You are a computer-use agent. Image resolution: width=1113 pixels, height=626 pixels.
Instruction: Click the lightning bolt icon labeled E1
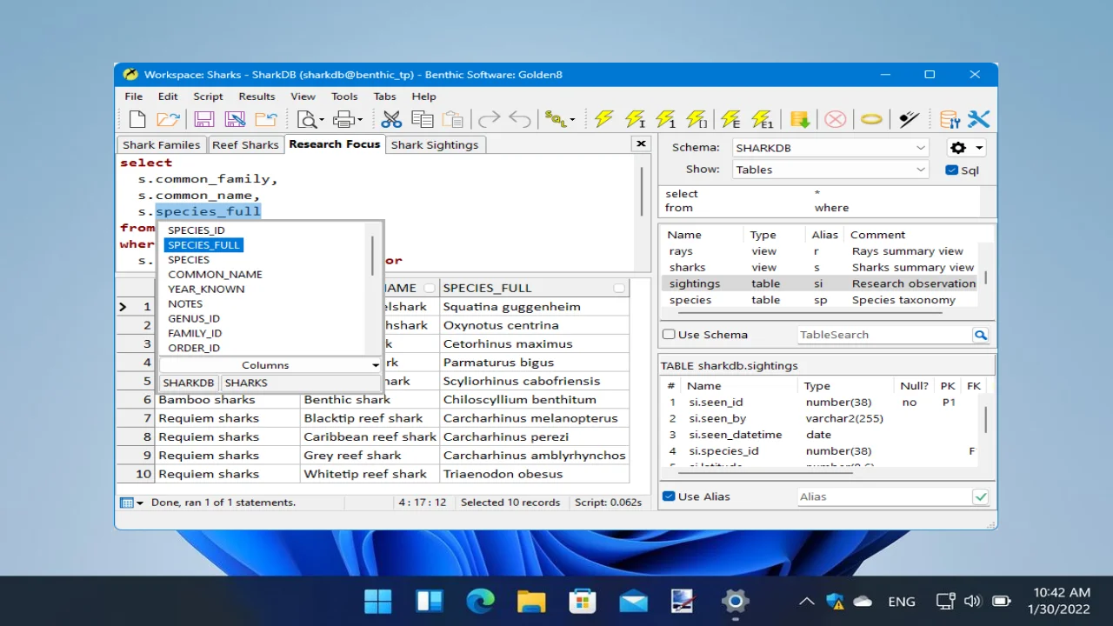[763, 119]
